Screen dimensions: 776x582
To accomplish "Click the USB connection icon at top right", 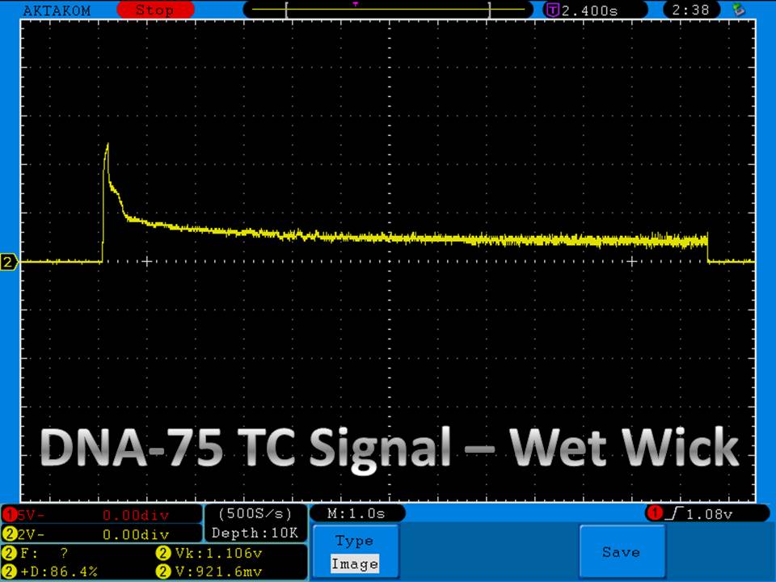I will pos(737,11).
